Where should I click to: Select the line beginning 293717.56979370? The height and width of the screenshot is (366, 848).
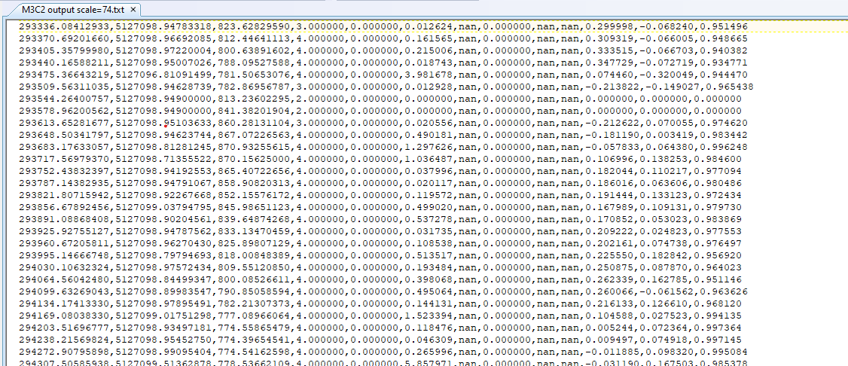380,159
